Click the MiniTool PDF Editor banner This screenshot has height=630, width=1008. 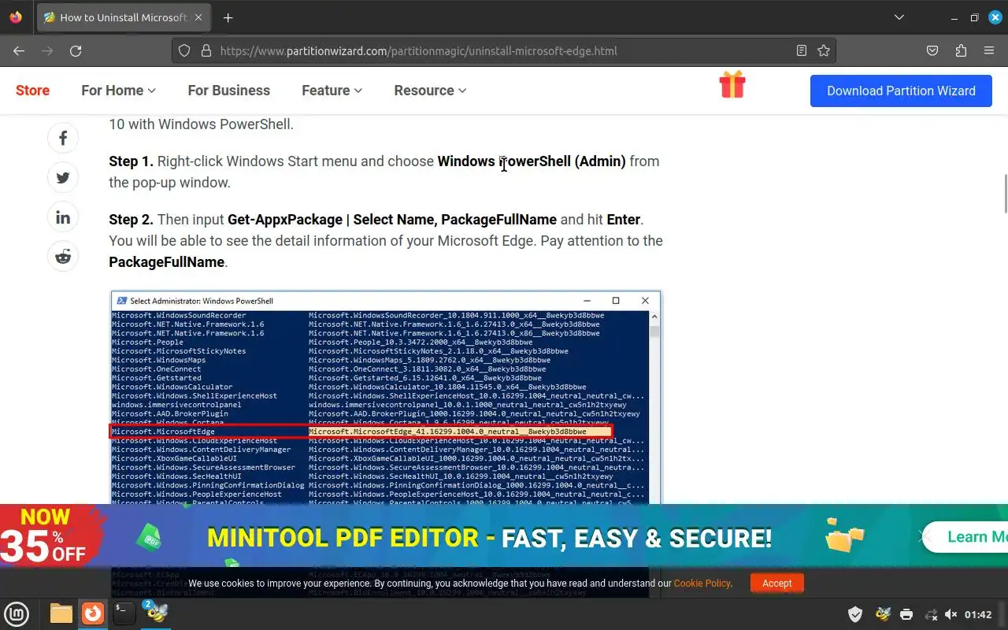coord(504,536)
